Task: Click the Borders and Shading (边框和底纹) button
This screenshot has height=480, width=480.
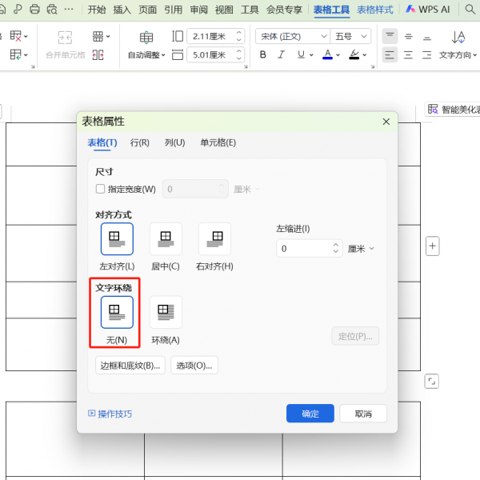Action: (130, 366)
